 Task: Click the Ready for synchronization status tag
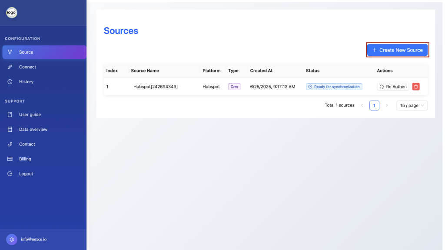pos(334,87)
